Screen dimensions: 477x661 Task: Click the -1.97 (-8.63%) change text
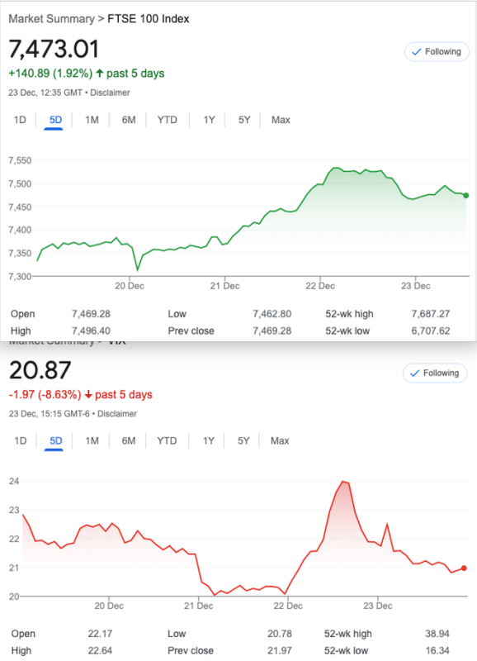pos(45,395)
